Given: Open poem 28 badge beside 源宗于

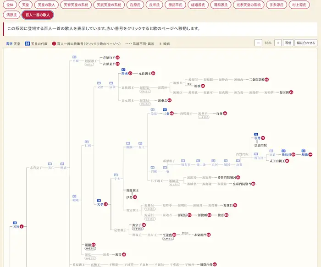Looking at the screenshot, I should [144, 225].
